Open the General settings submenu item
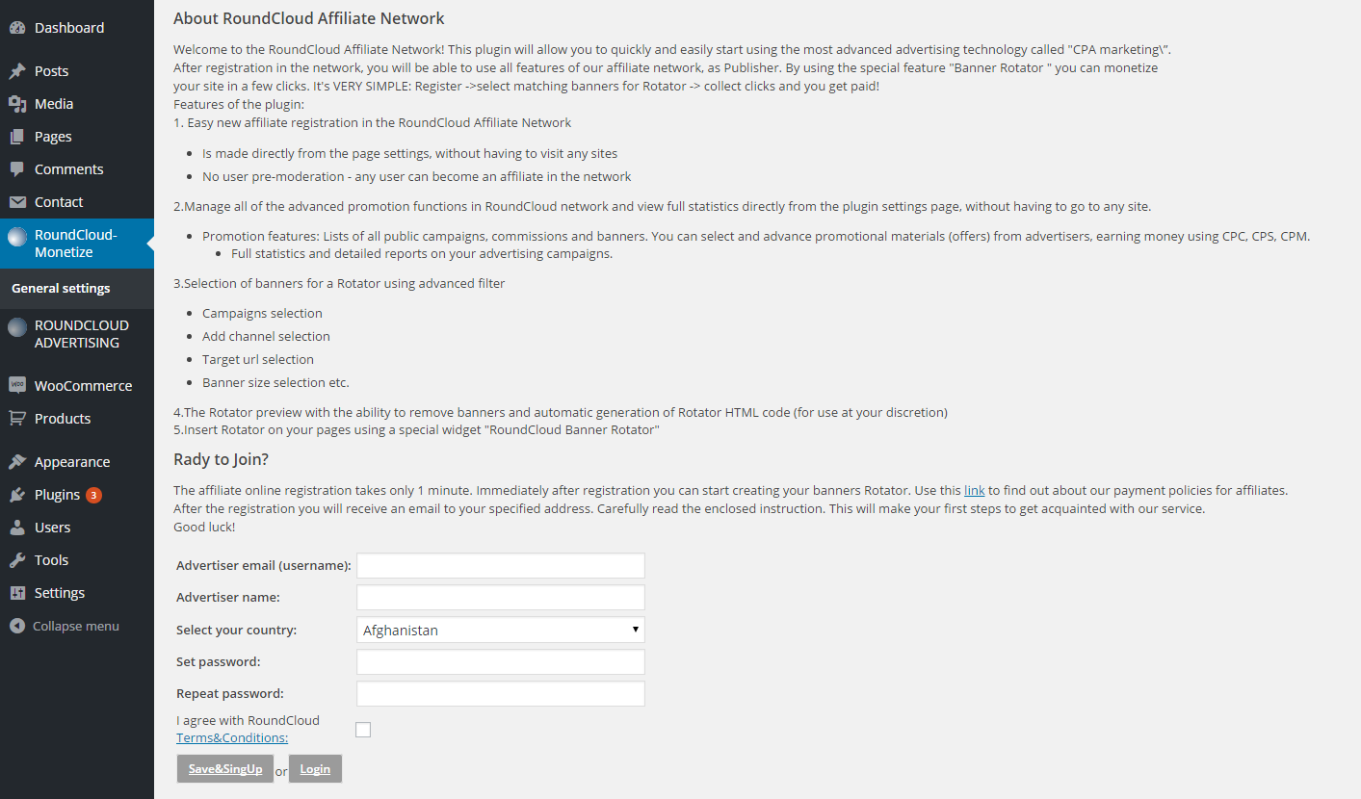Screen dimensions: 1361x799 (61, 288)
